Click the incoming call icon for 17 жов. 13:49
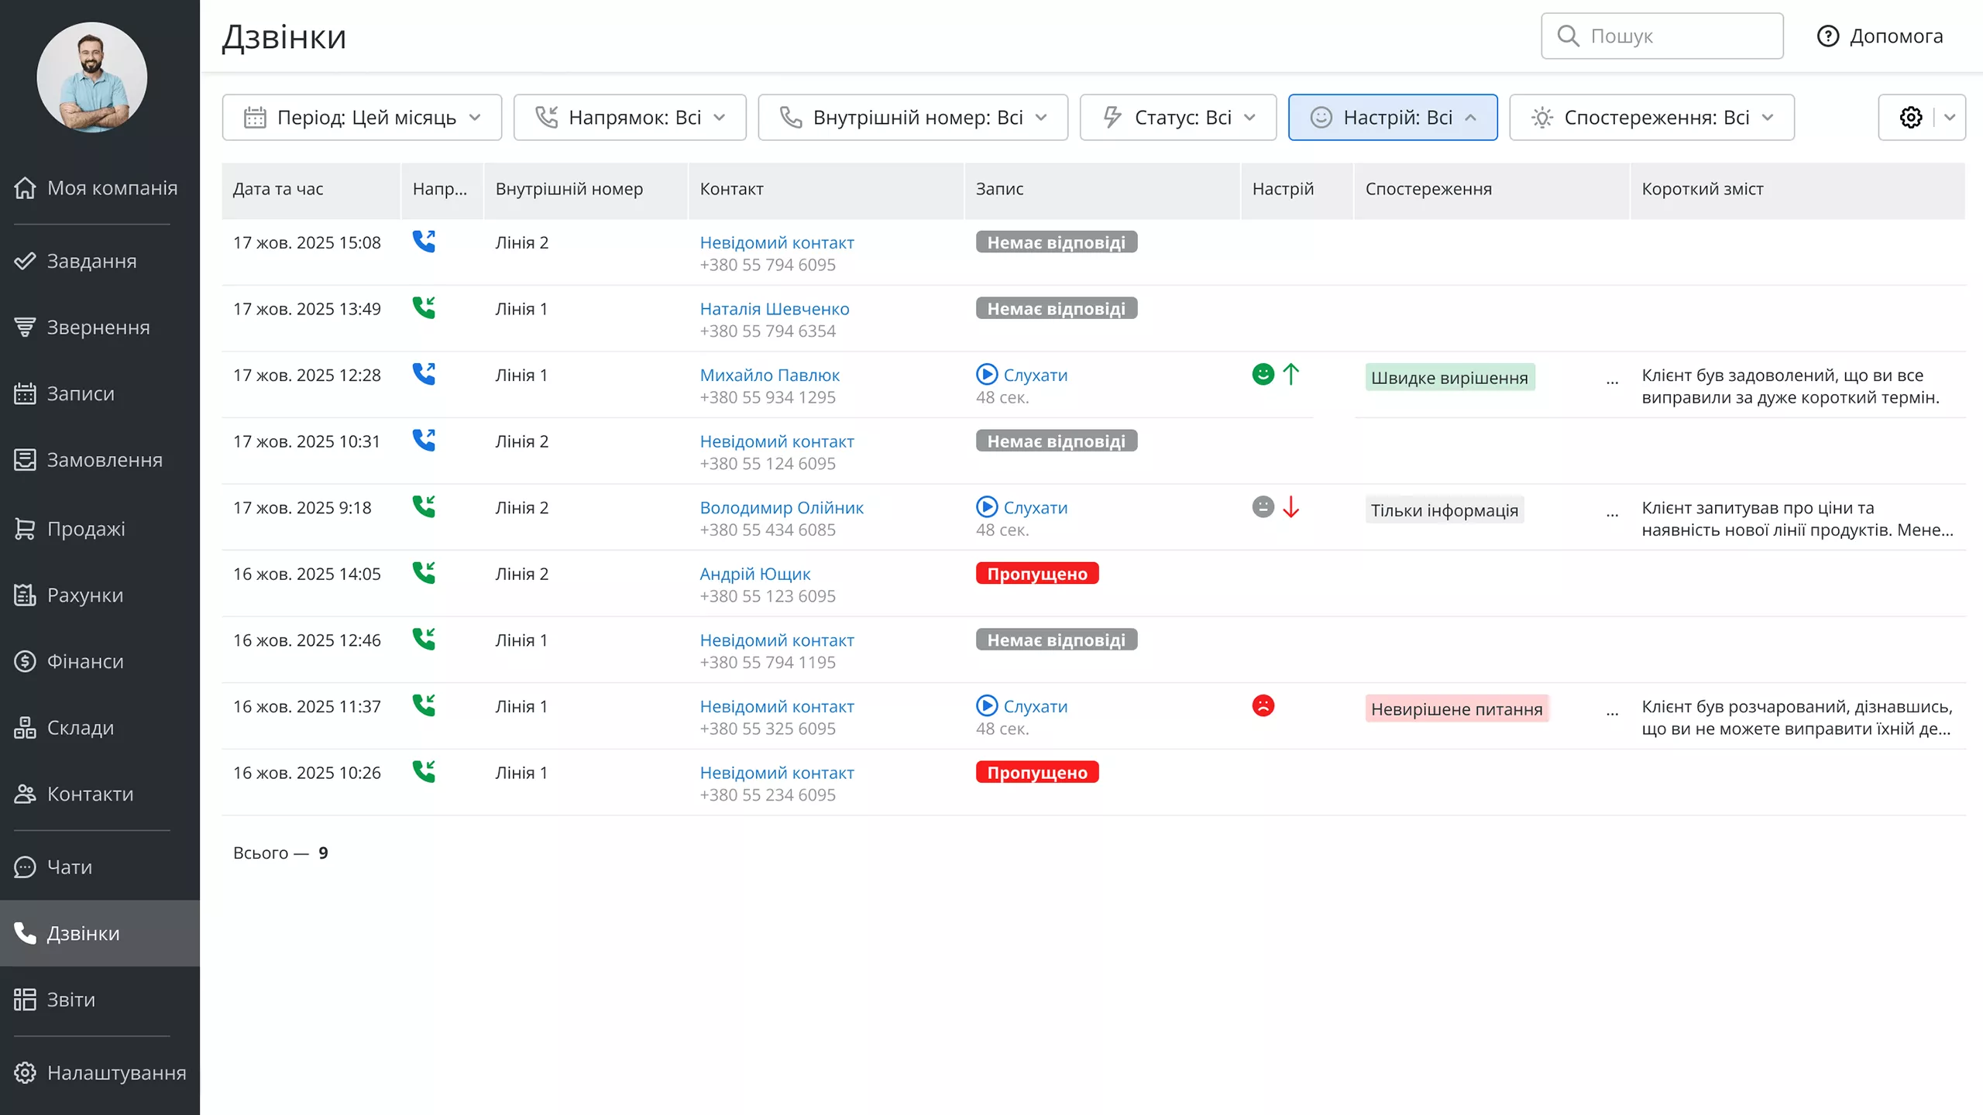 424,308
